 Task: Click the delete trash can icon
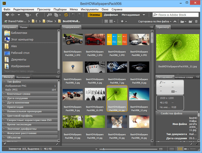197,21
